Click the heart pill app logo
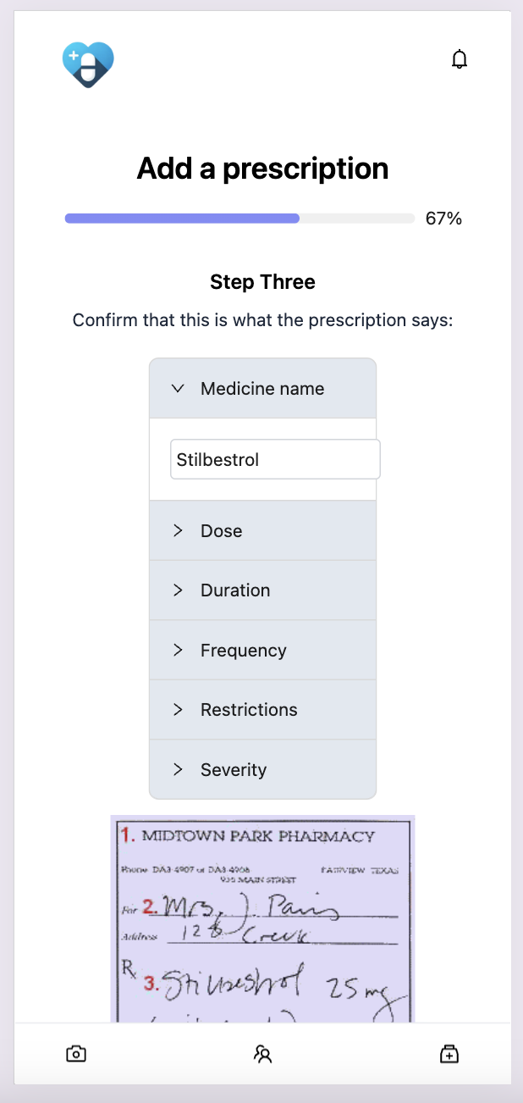Image resolution: width=523 pixels, height=1103 pixels. (x=88, y=64)
